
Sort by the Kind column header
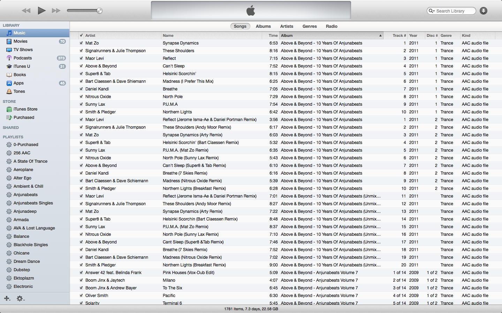coord(478,35)
